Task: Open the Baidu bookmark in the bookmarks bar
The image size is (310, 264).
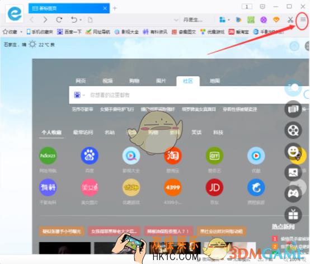Action: (x=69, y=32)
